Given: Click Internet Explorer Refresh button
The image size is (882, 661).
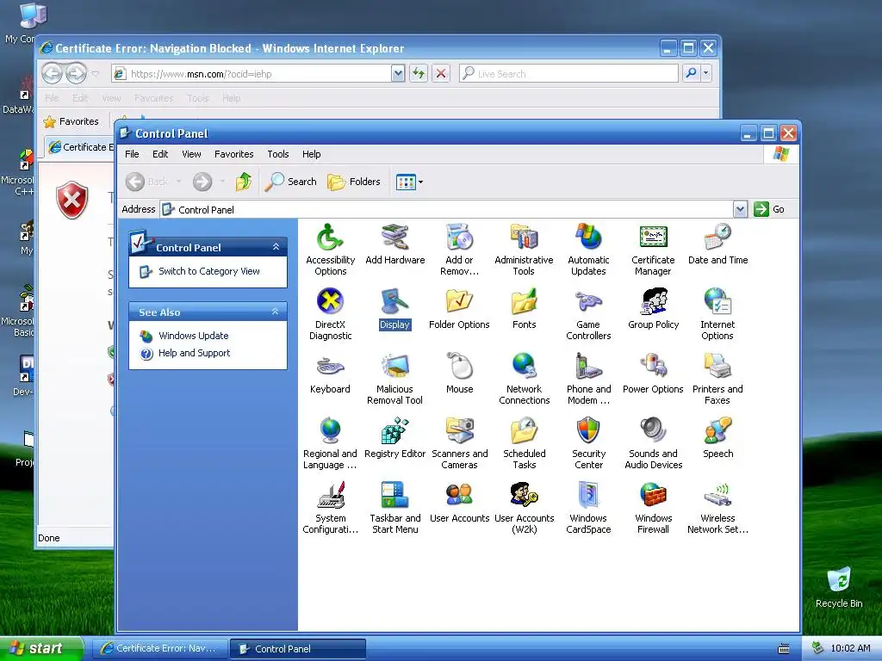Looking at the screenshot, I should [419, 73].
